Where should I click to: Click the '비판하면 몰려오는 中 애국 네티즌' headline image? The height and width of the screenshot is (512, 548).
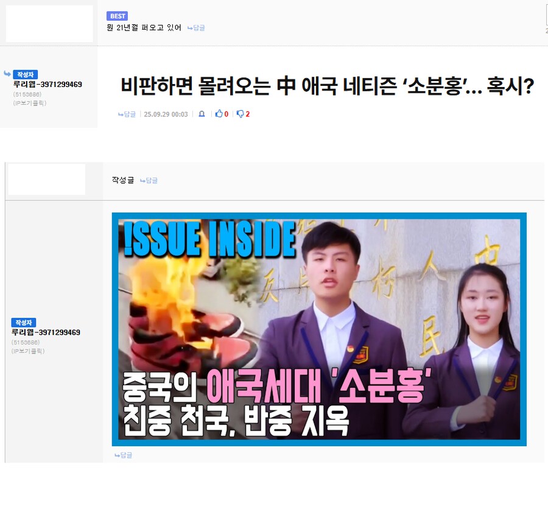click(327, 86)
